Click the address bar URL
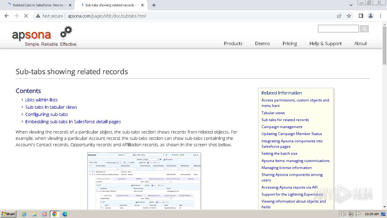The width and height of the screenshot is (387, 218). [107, 16]
